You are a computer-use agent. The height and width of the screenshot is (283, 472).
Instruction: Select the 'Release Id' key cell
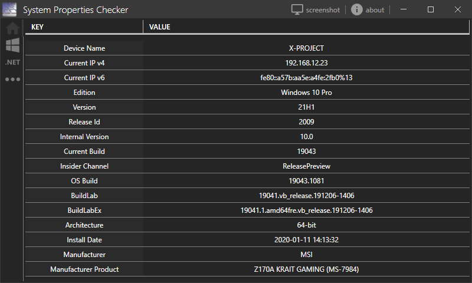click(x=84, y=122)
